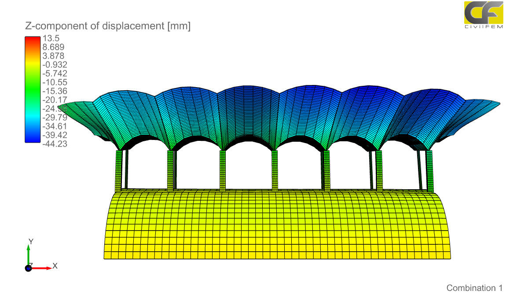506x294 pixels.
Task: Click the 'Combination 1' load case label
Action: [x=474, y=288]
